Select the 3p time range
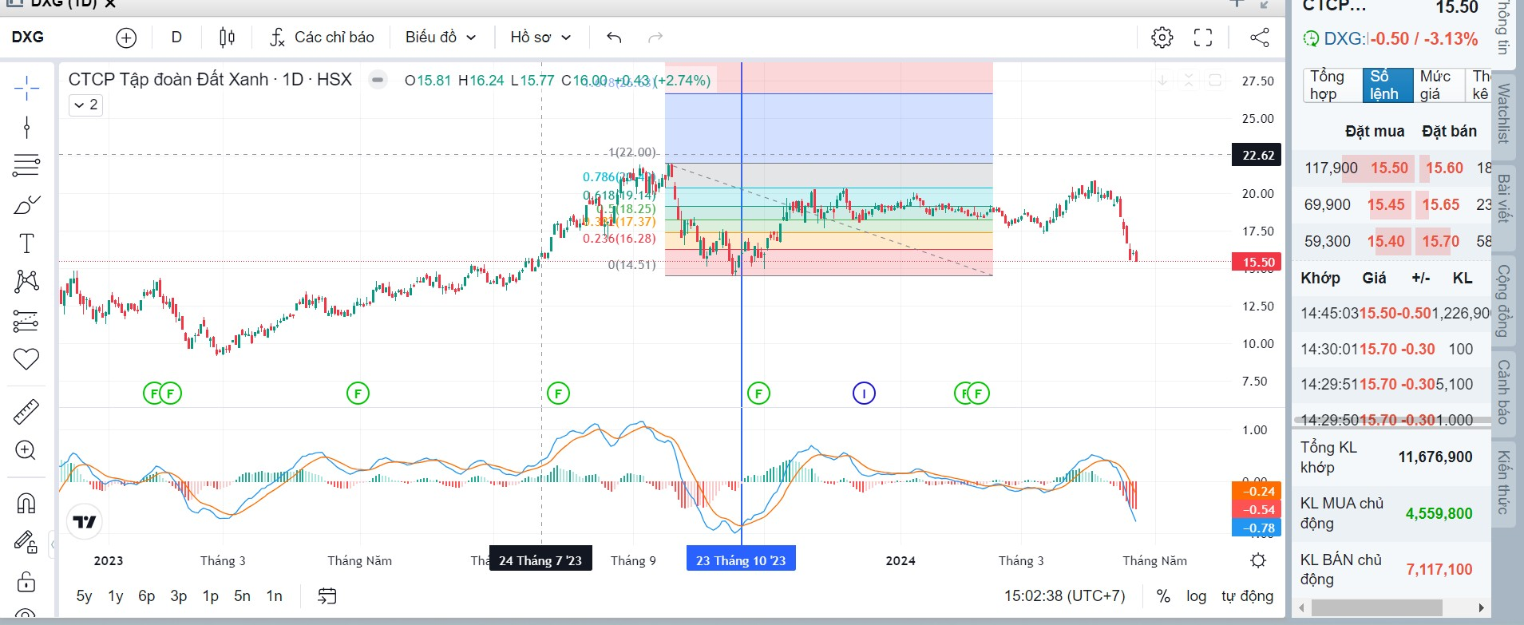The height and width of the screenshot is (625, 1524). pos(179,596)
